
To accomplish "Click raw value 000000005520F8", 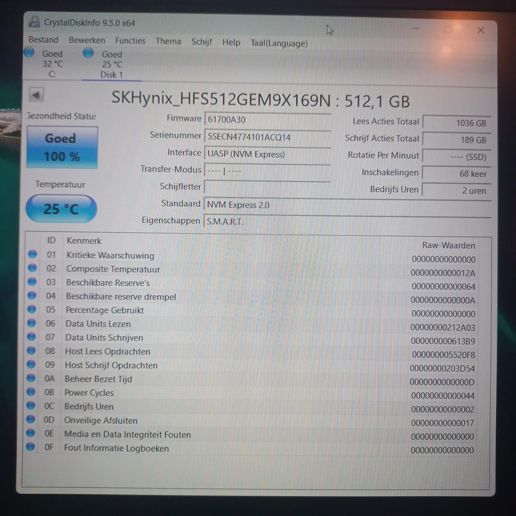I will pyautogui.click(x=443, y=355).
